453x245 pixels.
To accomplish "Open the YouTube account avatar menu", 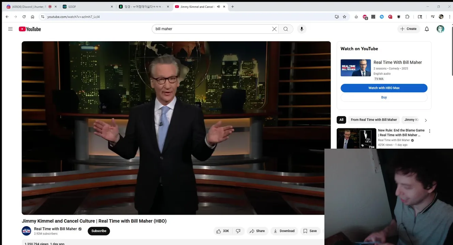I will (x=440, y=29).
